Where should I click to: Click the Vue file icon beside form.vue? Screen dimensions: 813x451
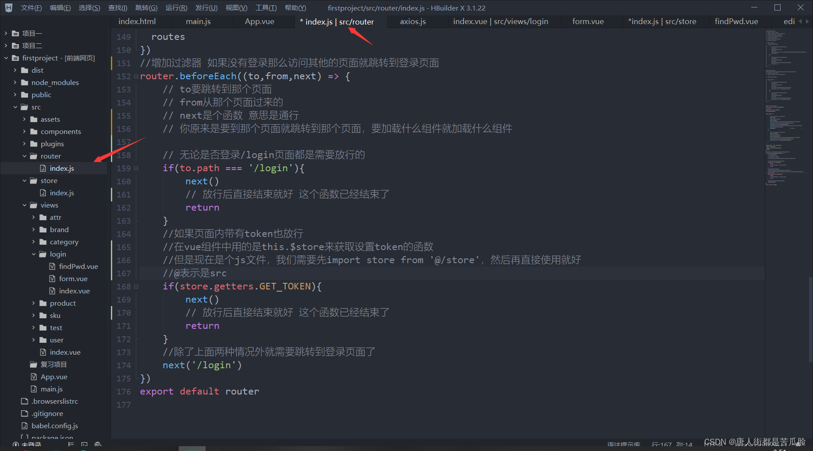coord(52,278)
